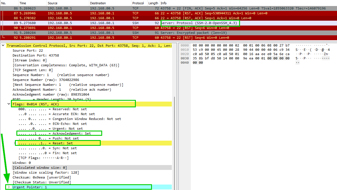
Task: Click the Length column header
Action: pyautogui.click(x=153, y=3)
